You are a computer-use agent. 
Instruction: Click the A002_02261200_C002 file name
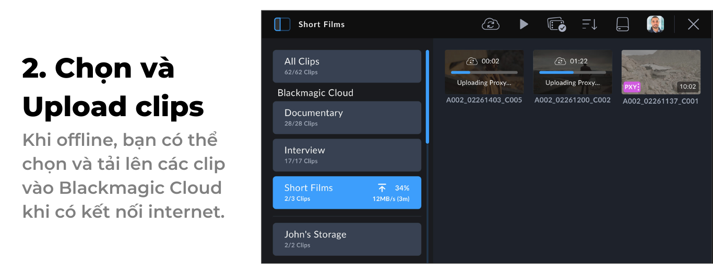[573, 100]
